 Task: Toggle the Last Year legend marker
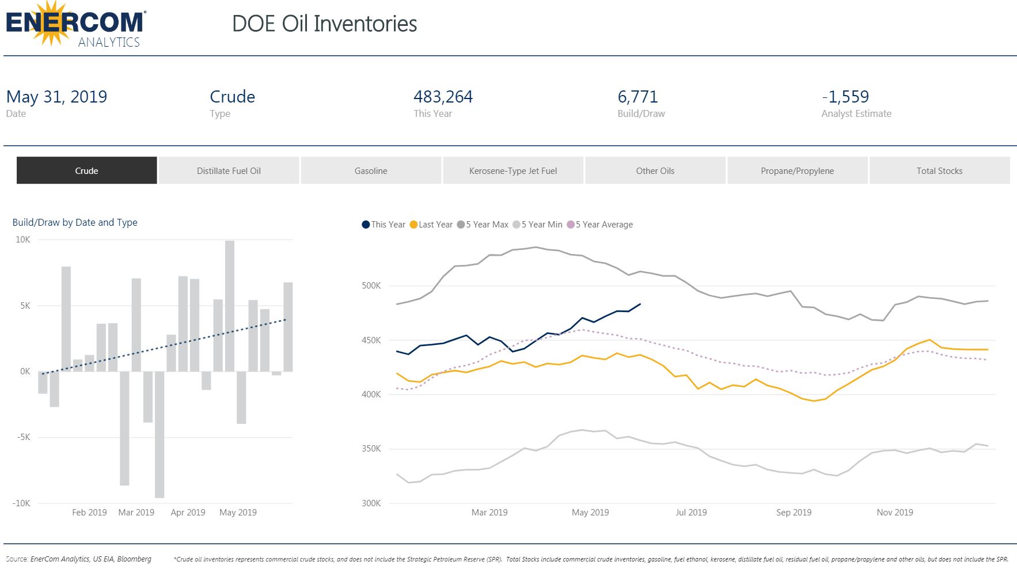click(413, 225)
